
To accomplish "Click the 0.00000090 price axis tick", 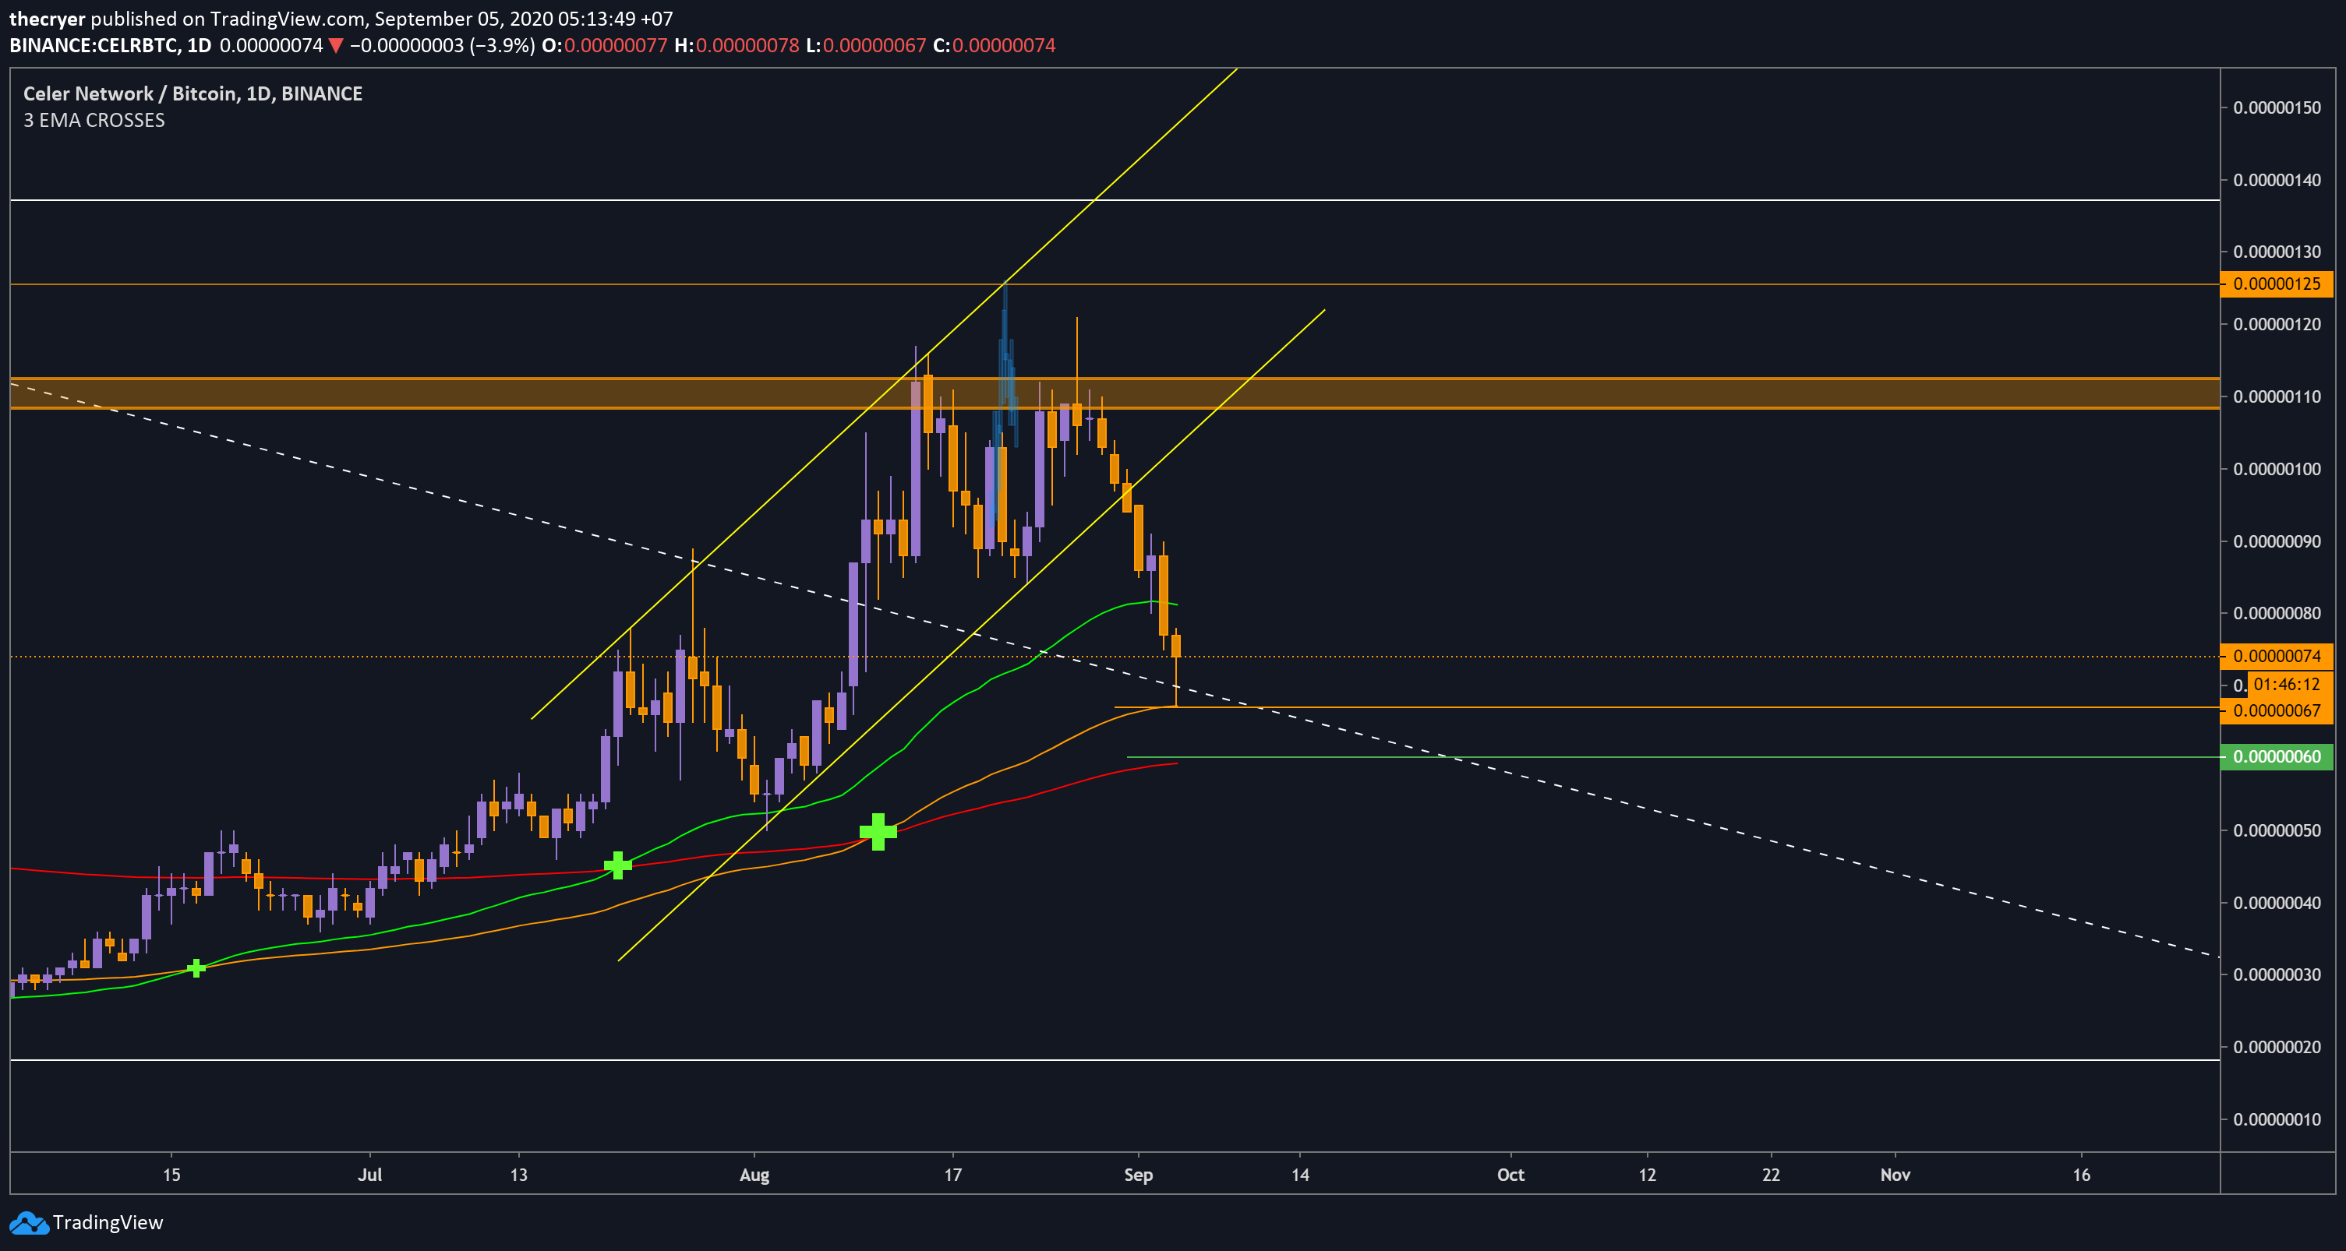I will click(x=2277, y=541).
